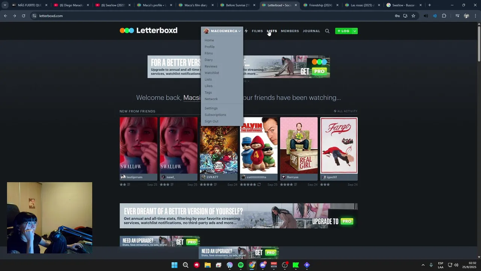Open Settings from the account menu
This screenshot has width=481, height=271.
point(211,108)
